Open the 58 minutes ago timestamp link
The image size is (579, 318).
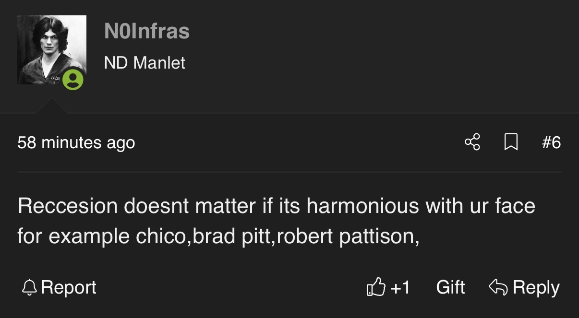[76, 143]
